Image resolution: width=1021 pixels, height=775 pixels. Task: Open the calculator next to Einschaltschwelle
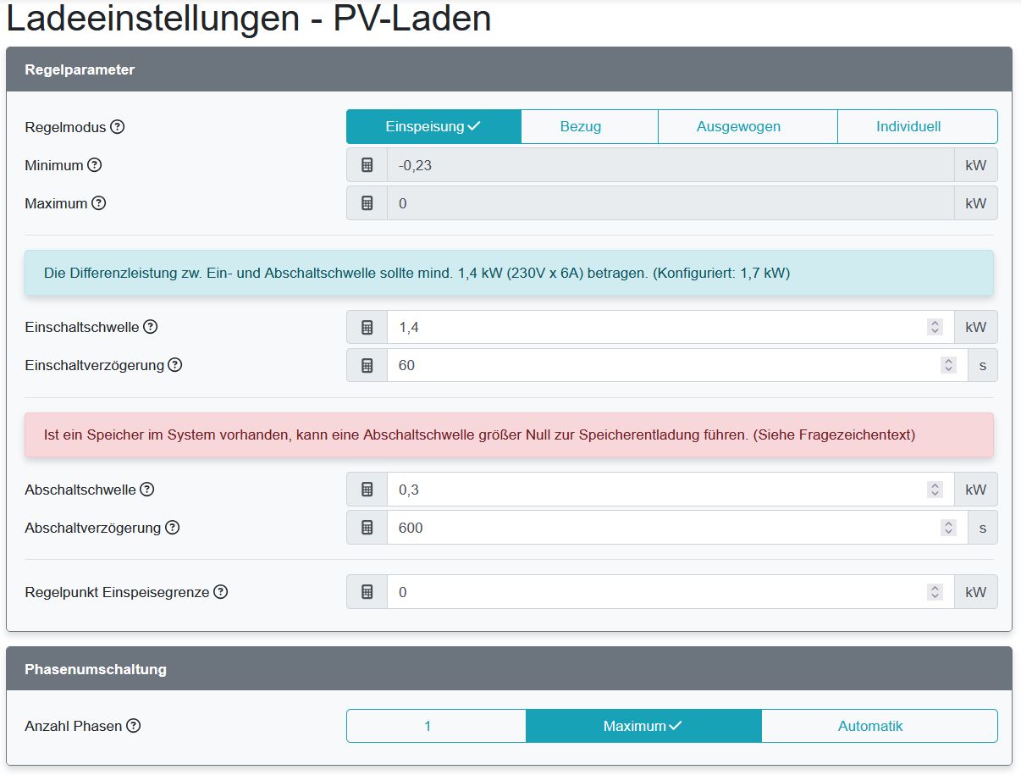click(x=367, y=327)
